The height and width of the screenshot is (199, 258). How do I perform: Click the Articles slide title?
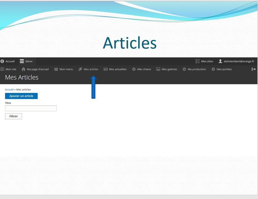(x=130, y=43)
